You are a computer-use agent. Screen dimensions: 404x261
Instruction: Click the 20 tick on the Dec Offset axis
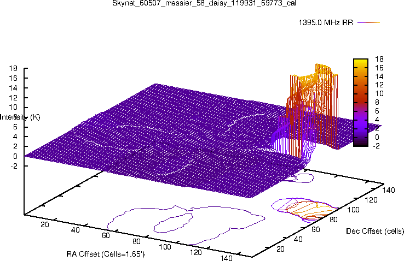(x=280, y=249)
